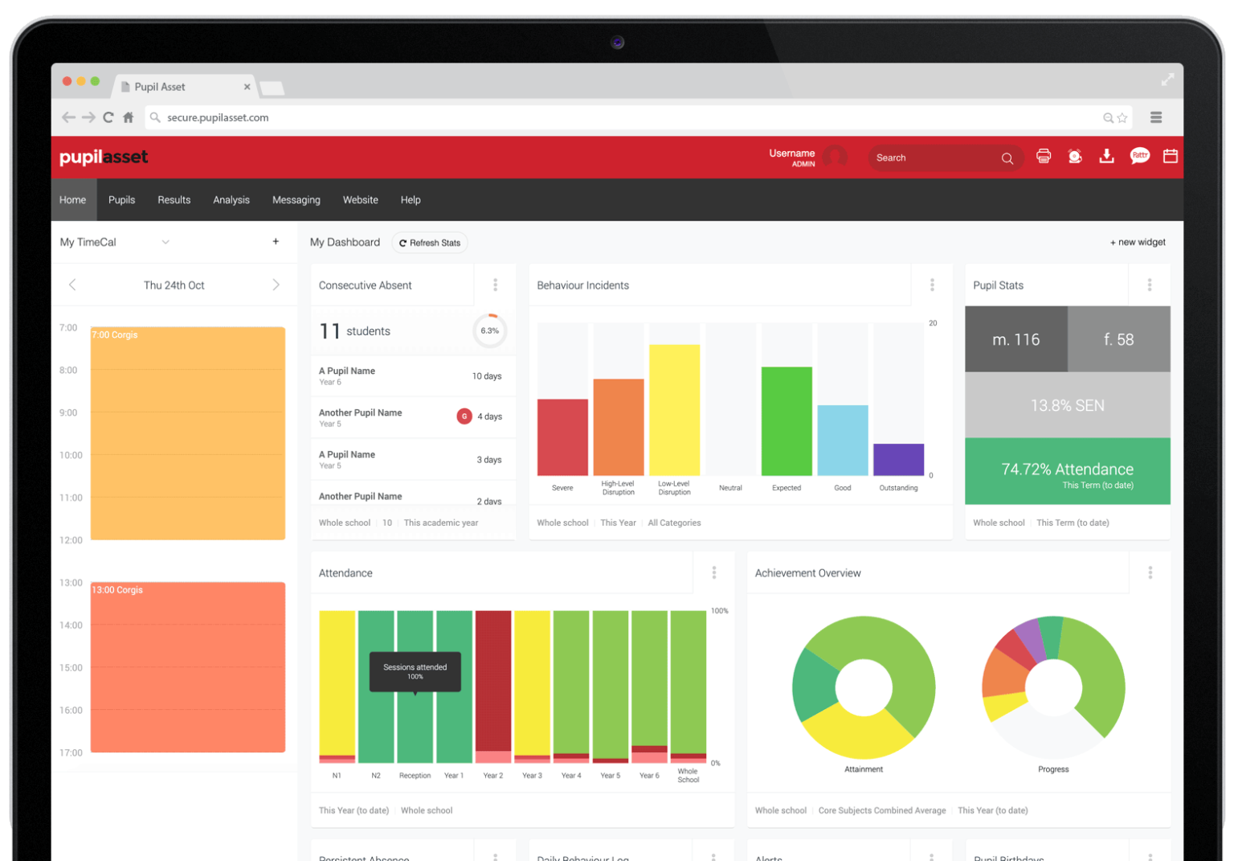1234x861 pixels.
Task: Click the yellow Low-Level Disruption bar
Action: (674, 410)
